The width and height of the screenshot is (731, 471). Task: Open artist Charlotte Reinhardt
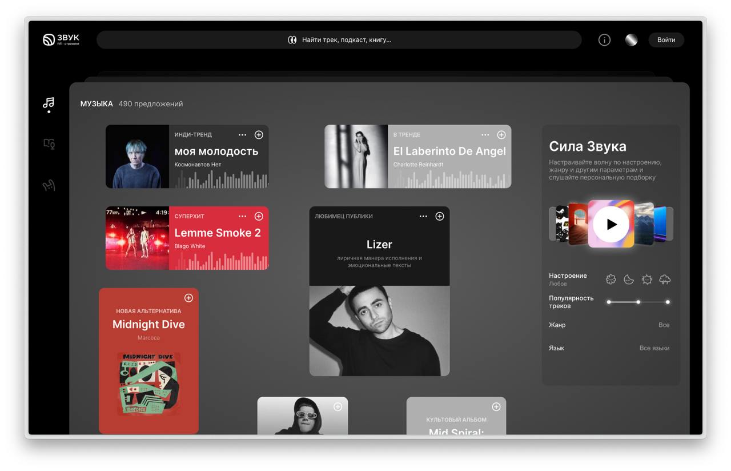tap(418, 165)
